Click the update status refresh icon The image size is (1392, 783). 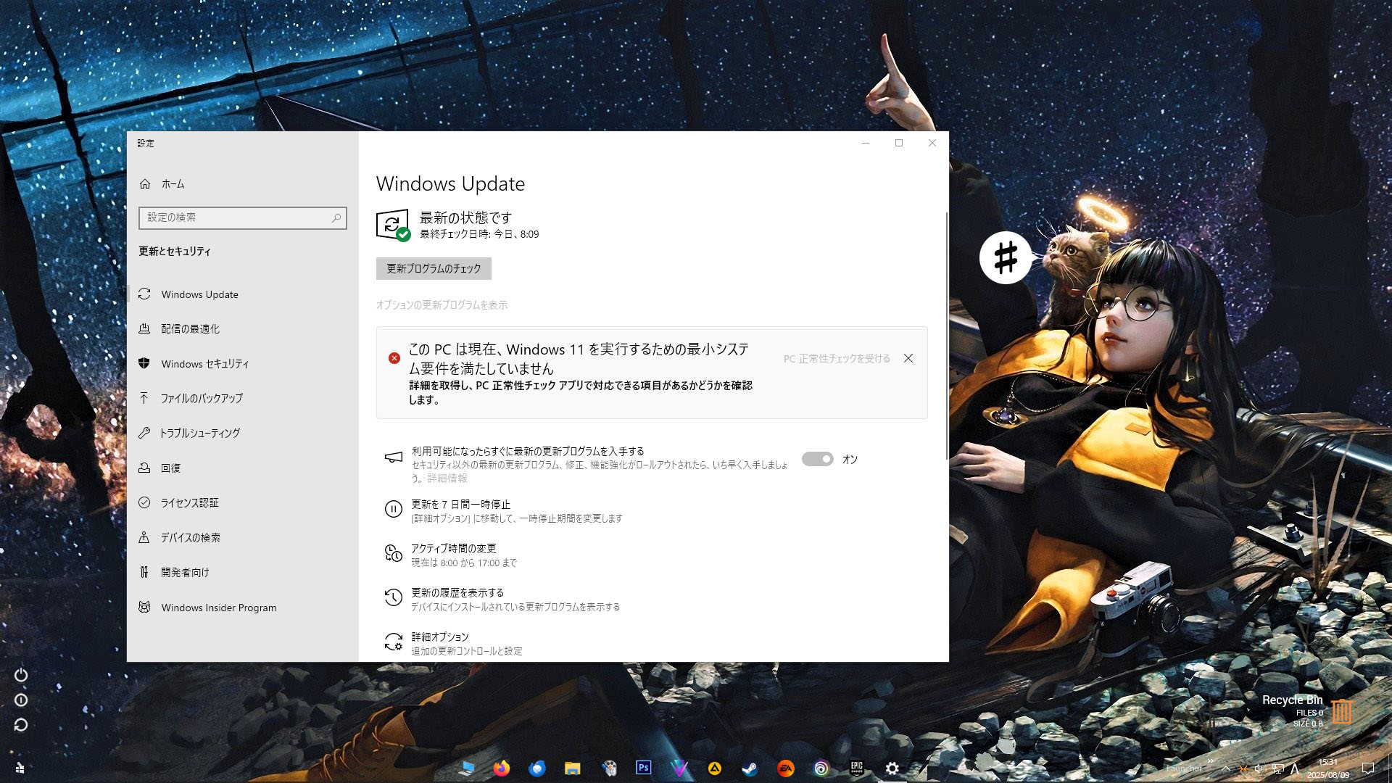click(x=393, y=225)
